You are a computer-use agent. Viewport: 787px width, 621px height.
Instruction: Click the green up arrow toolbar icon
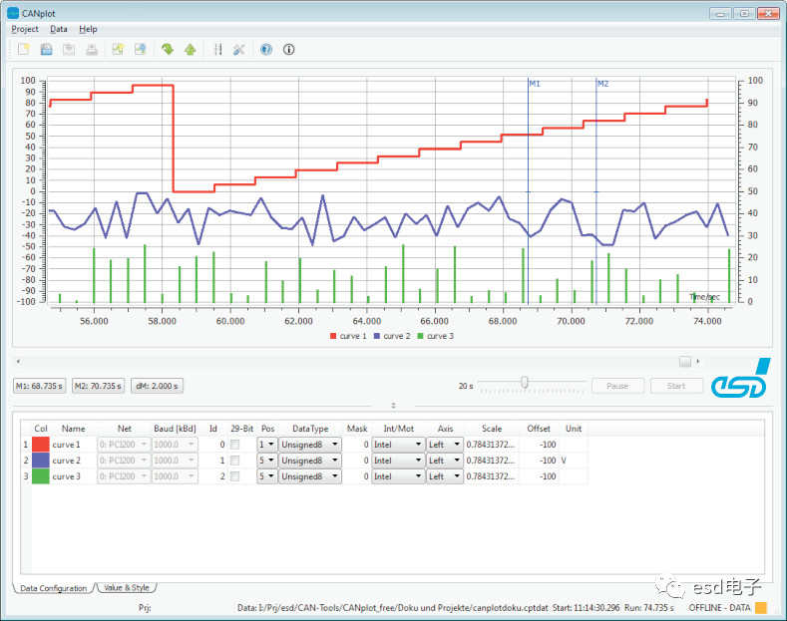tap(190, 49)
